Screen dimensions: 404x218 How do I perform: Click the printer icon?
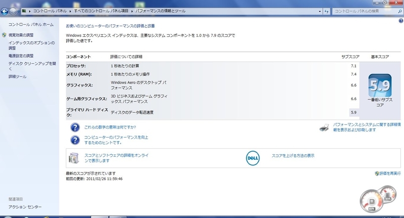tap(324, 127)
